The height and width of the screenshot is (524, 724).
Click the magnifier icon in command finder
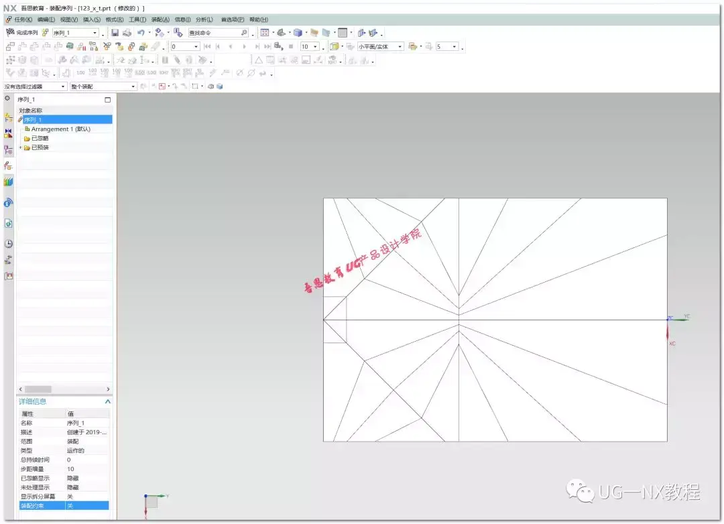coord(244,33)
